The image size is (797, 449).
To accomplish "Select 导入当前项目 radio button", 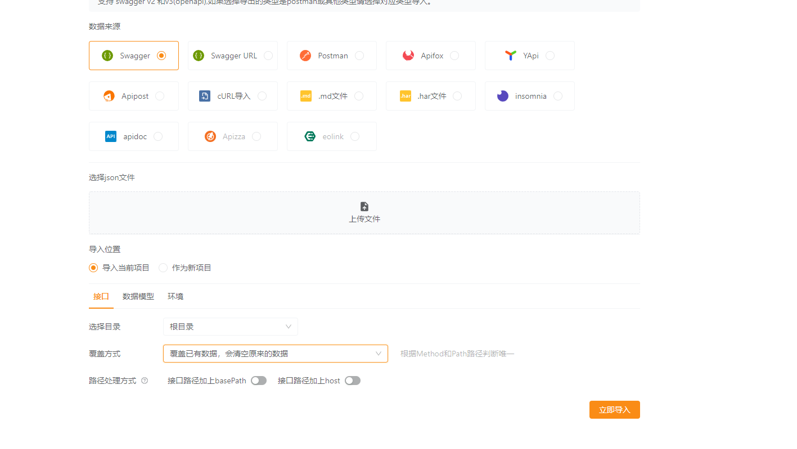I will tap(93, 268).
